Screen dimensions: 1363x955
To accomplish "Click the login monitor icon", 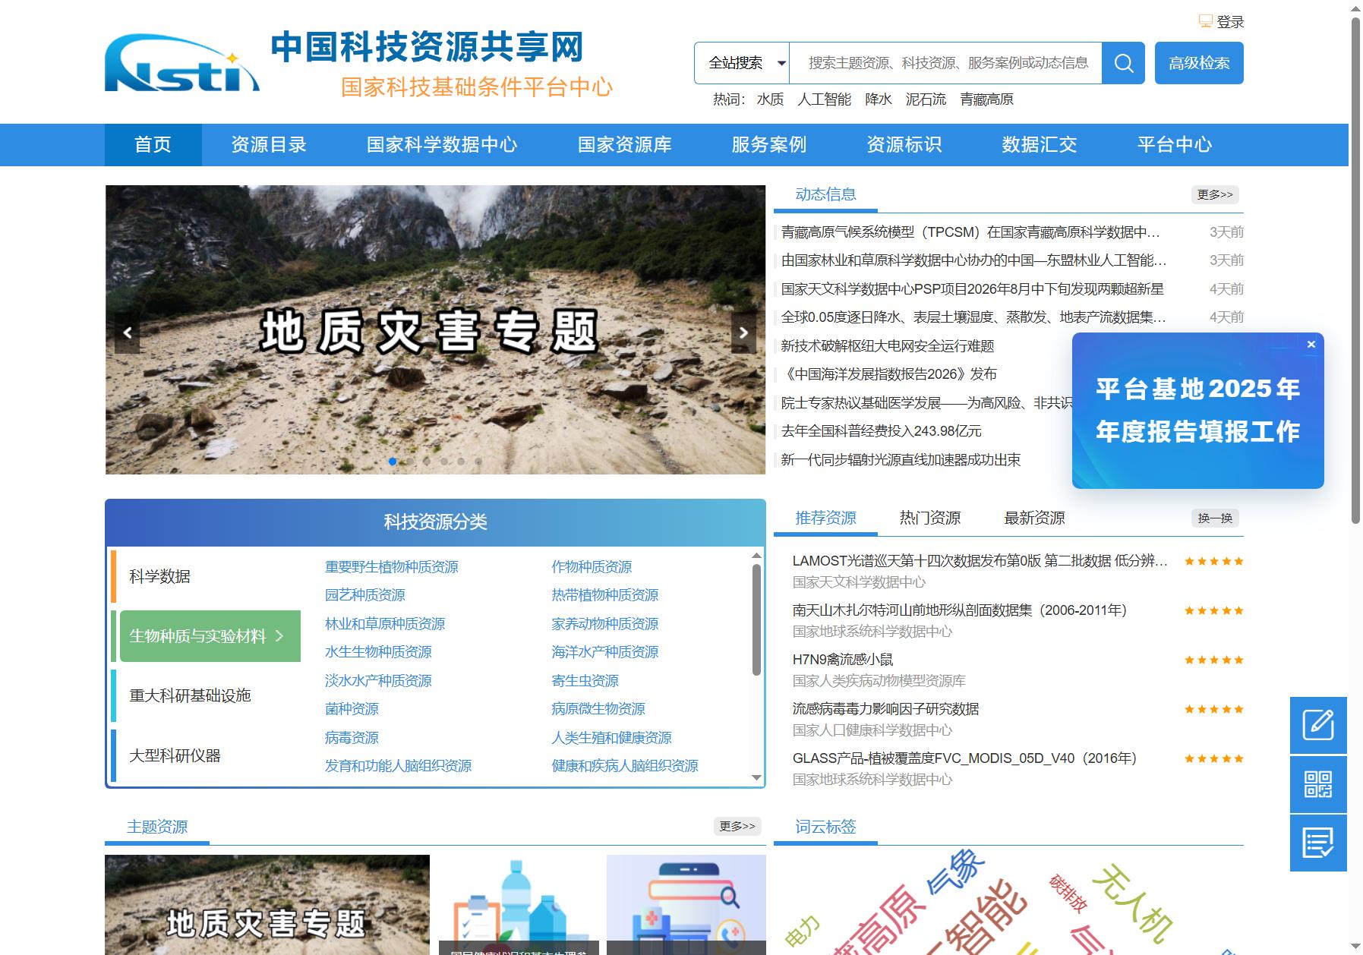I will (x=1205, y=21).
